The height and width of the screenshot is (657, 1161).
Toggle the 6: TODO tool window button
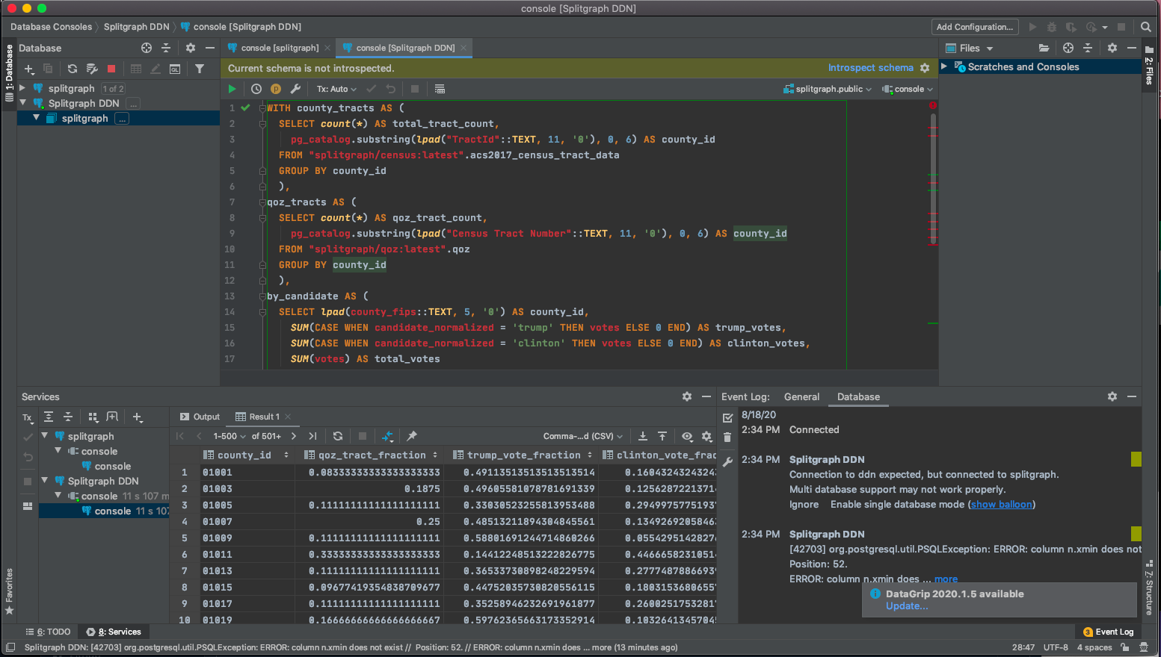49,632
